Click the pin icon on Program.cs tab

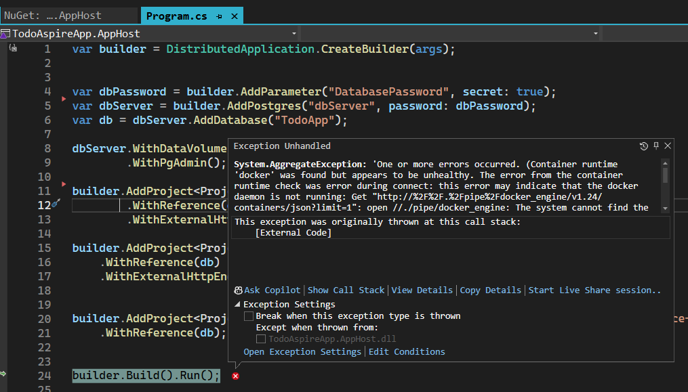(x=219, y=16)
